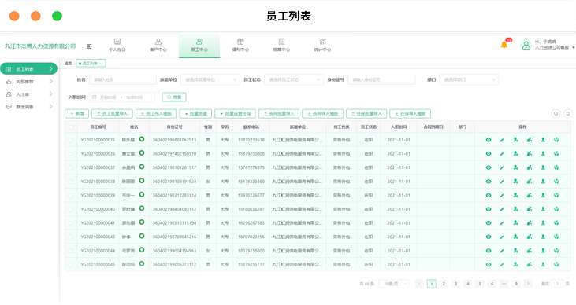This screenshot has width=576, height=305.
Task: Click the fourth action icon in row YG202100000041
Action: point(530,223)
